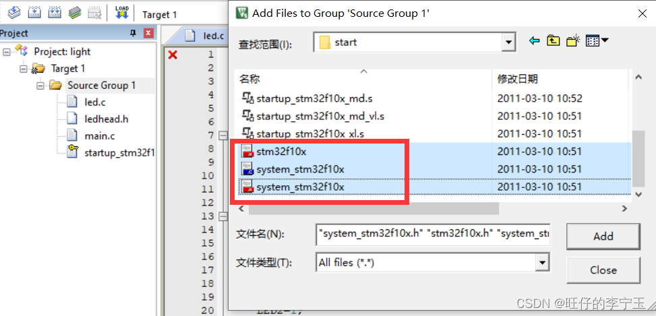Open the View Menu icon in the dialog
Viewport: 656px width, 316px height.
tap(597, 41)
